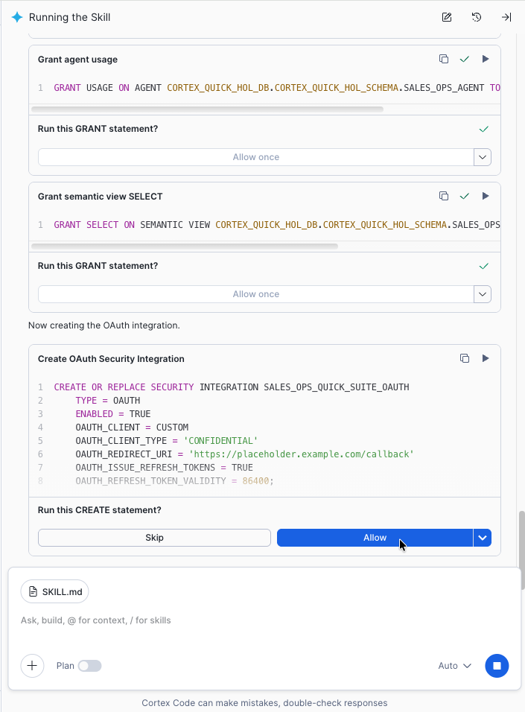Click the Cortex Code mistakes disclaimer text
525x712 pixels.
264,703
